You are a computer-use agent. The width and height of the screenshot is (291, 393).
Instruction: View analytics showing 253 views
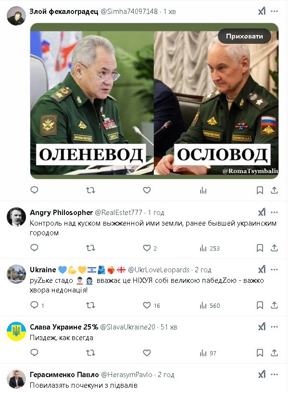click(210, 248)
